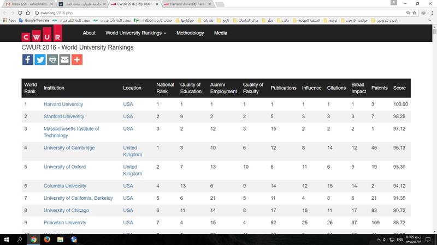Bookmark this page with star icon
The height and width of the screenshot is (245, 437).
coord(415,13)
